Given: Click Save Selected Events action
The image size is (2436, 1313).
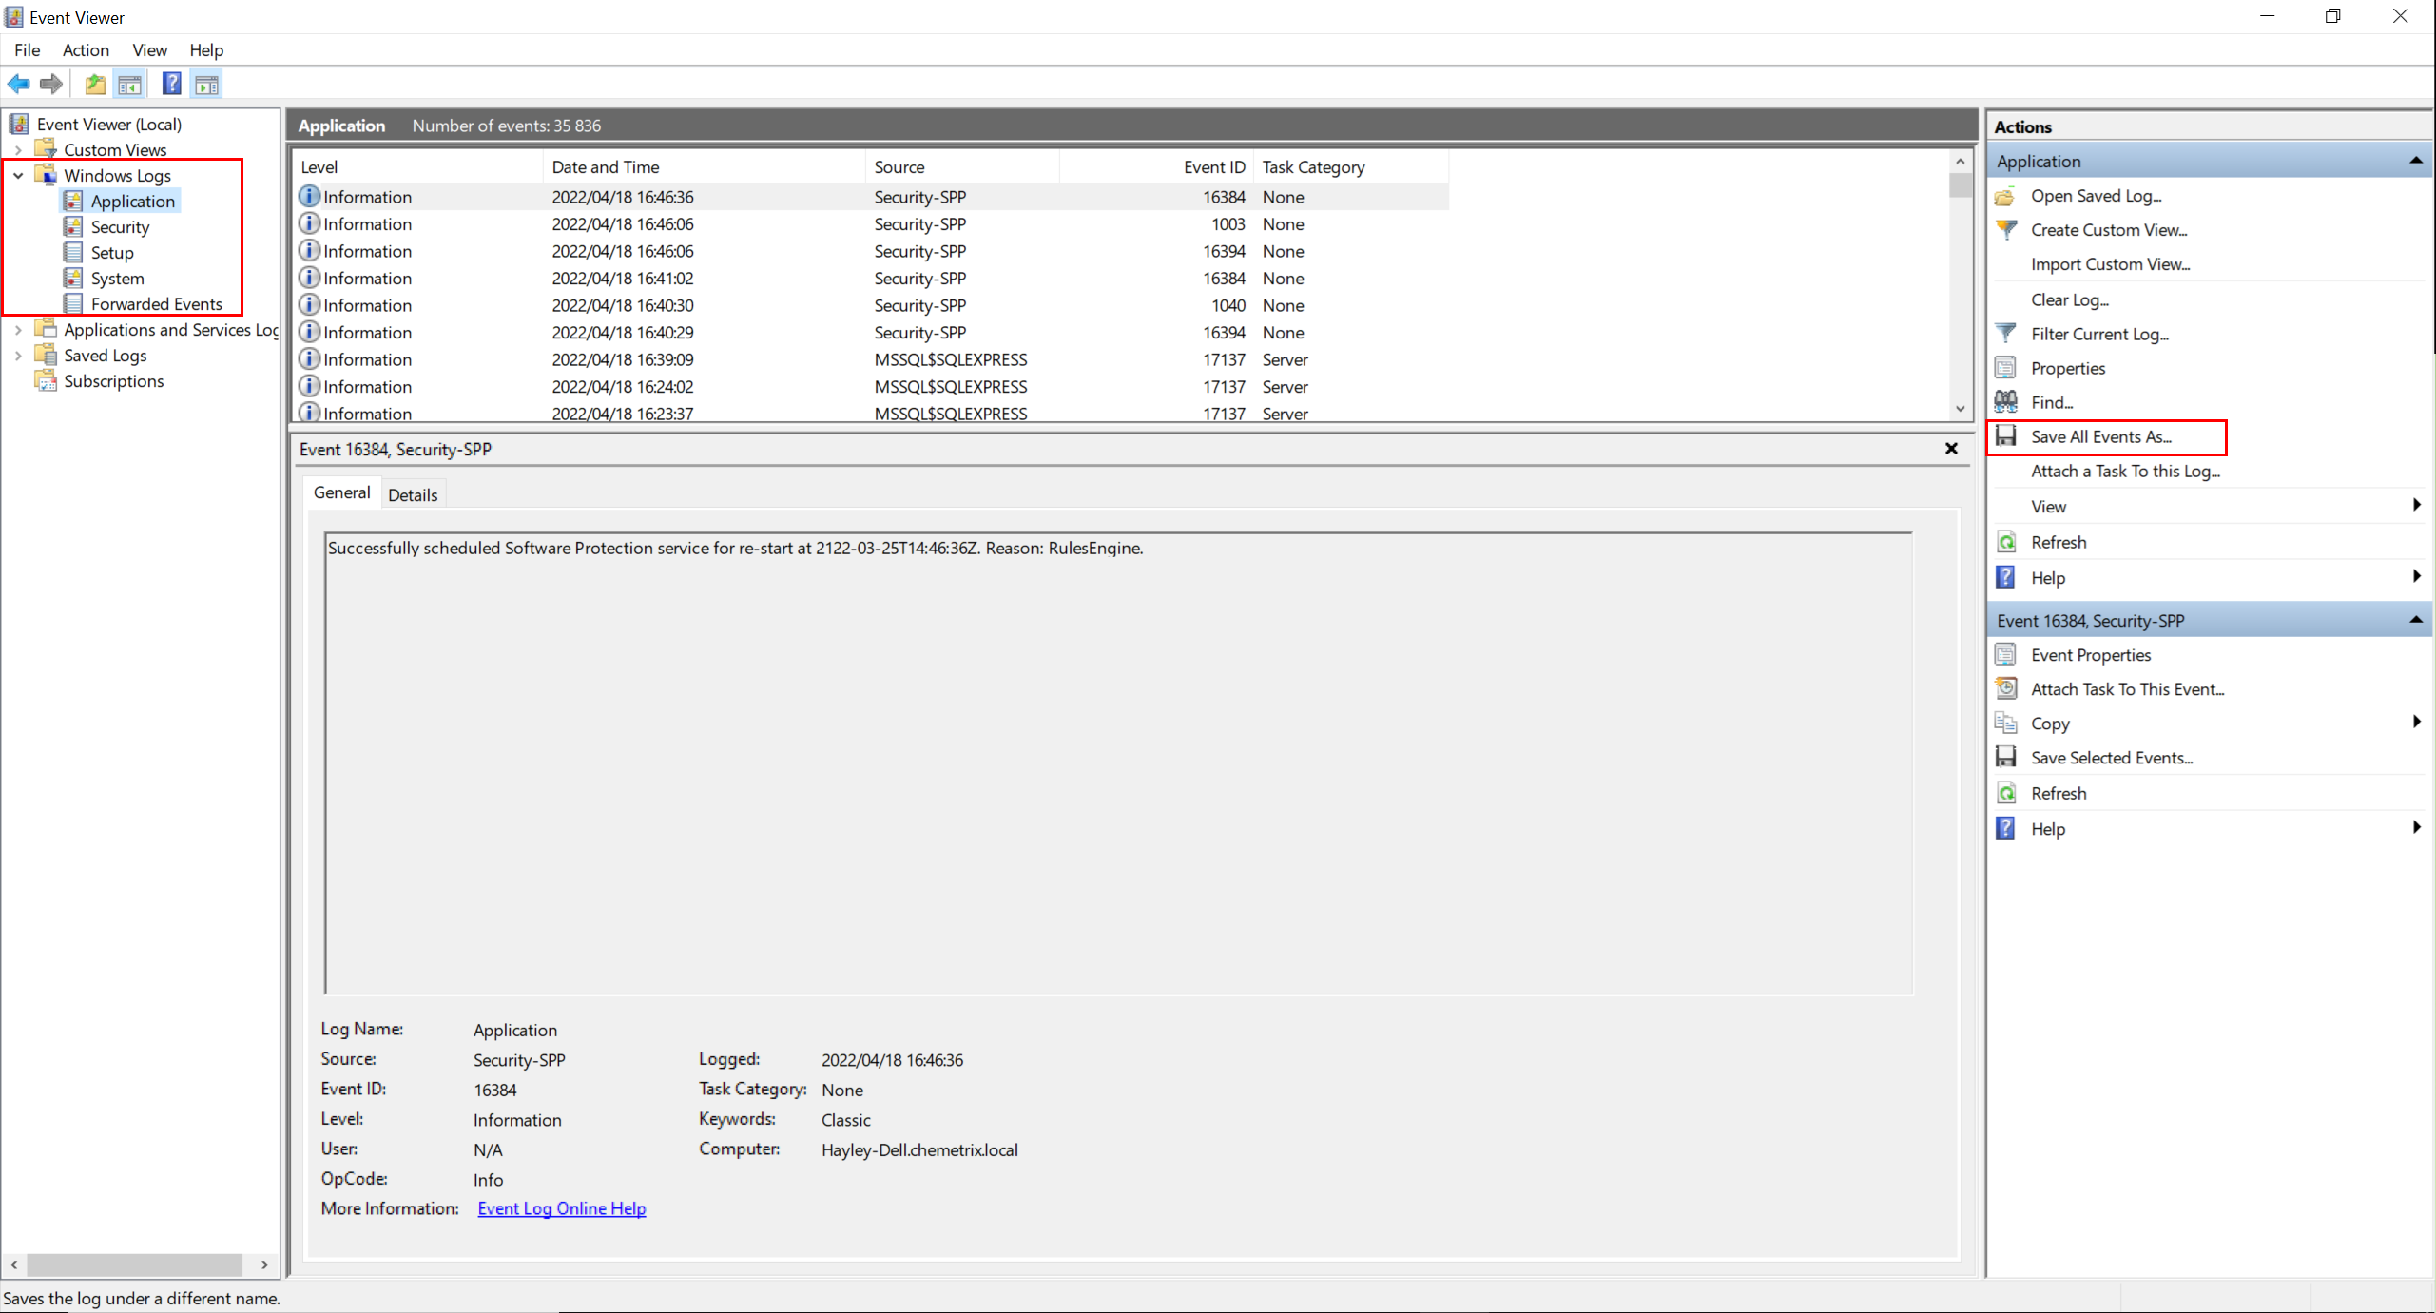Looking at the screenshot, I should pos(2111,758).
